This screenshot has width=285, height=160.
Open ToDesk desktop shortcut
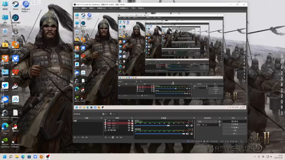point(5,87)
